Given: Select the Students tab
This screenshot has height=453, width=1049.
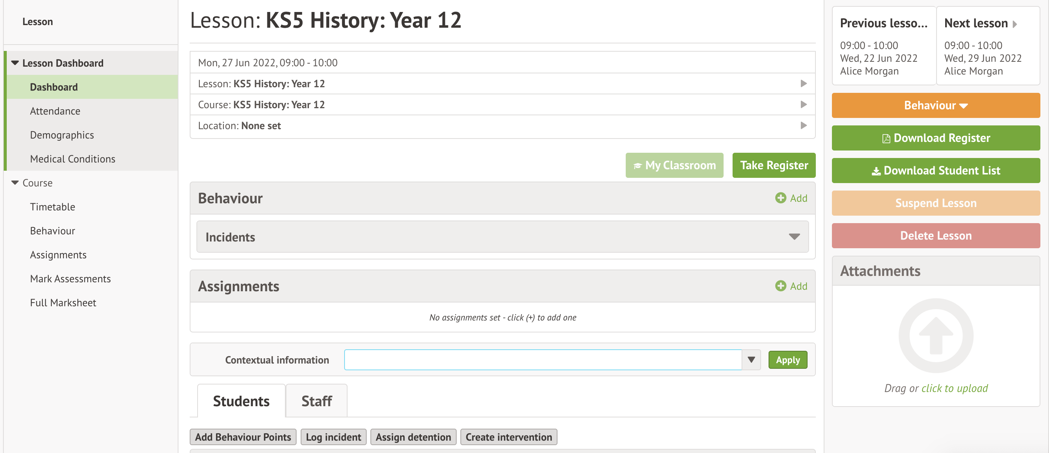Looking at the screenshot, I should pos(241,401).
